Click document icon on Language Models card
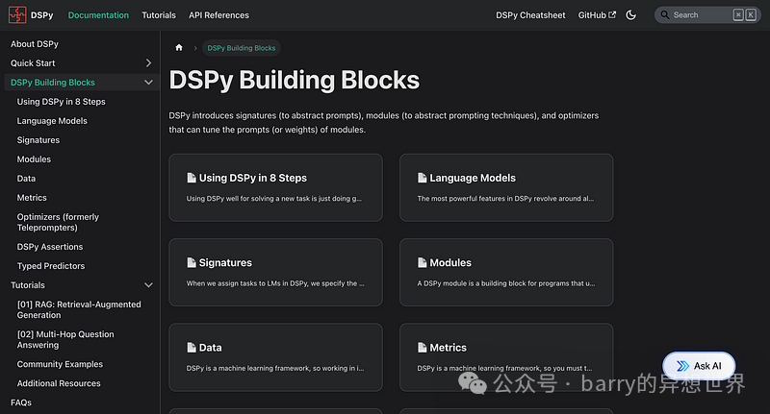770x414 pixels. 422,178
